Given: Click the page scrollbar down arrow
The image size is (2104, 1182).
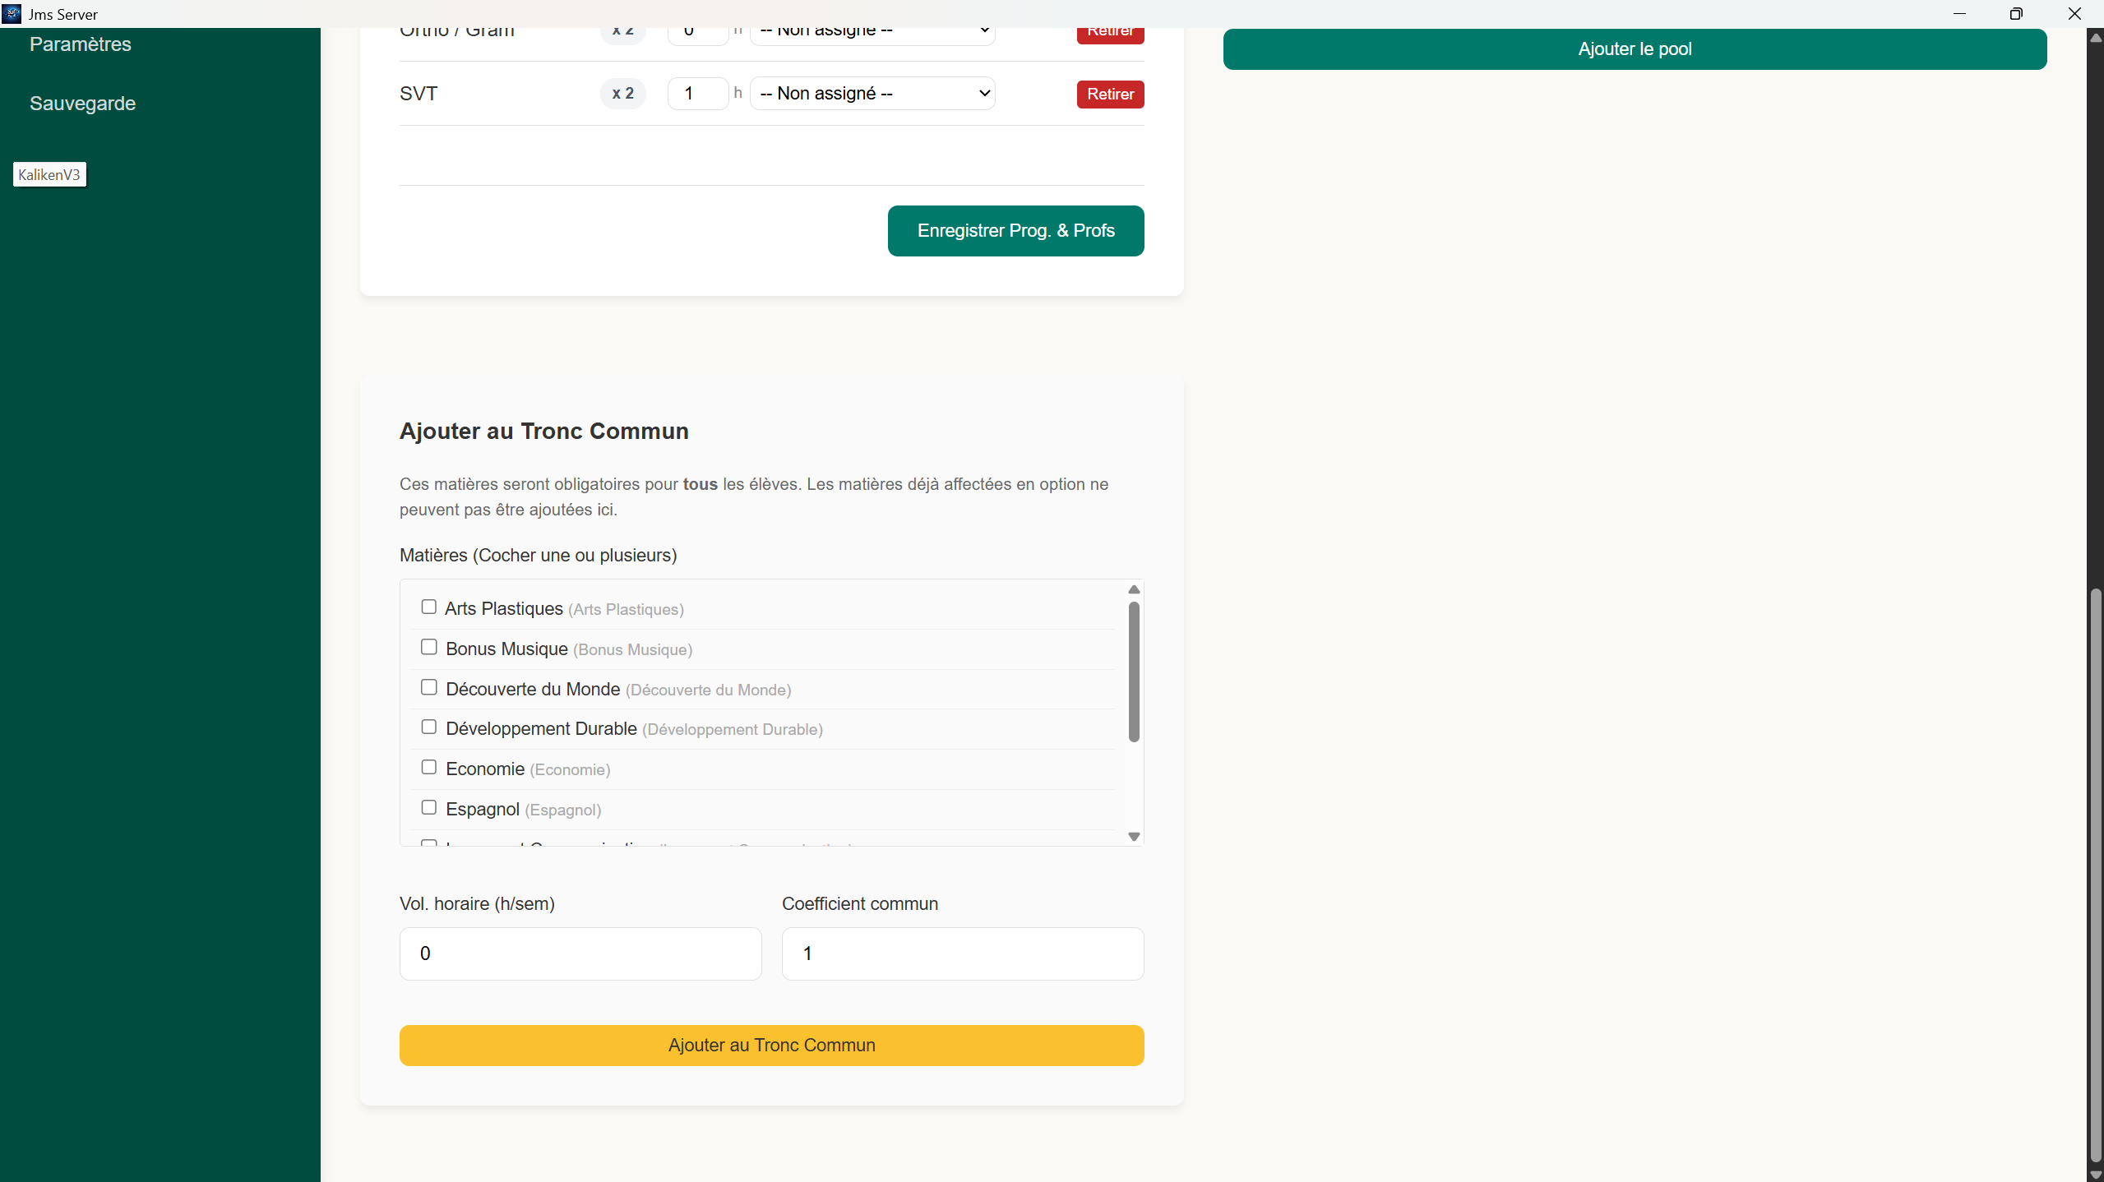Looking at the screenshot, I should tap(2095, 1175).
